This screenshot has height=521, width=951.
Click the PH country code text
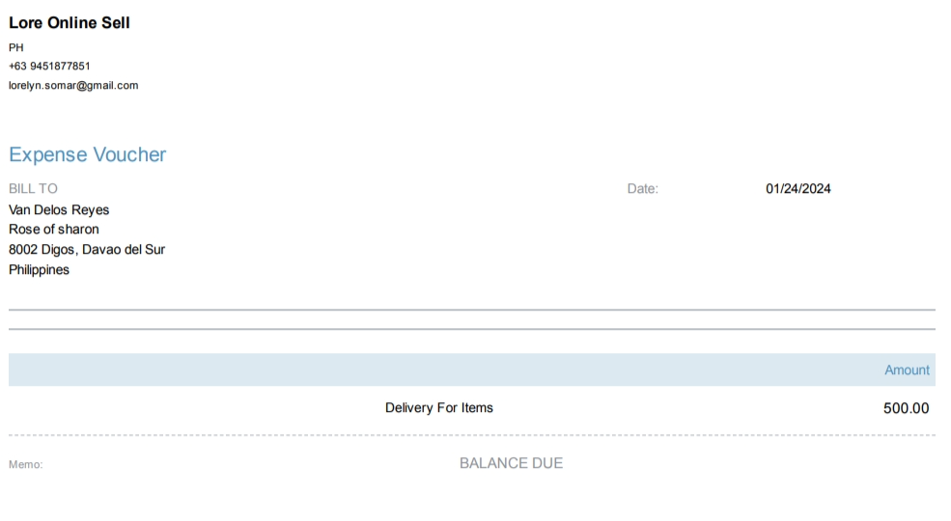tap(16, 47)
